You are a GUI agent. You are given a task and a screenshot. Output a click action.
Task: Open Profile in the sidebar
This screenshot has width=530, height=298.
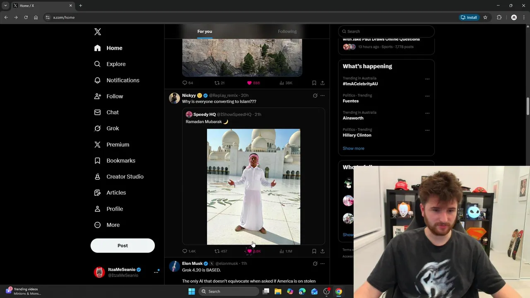tap(109, 209)
